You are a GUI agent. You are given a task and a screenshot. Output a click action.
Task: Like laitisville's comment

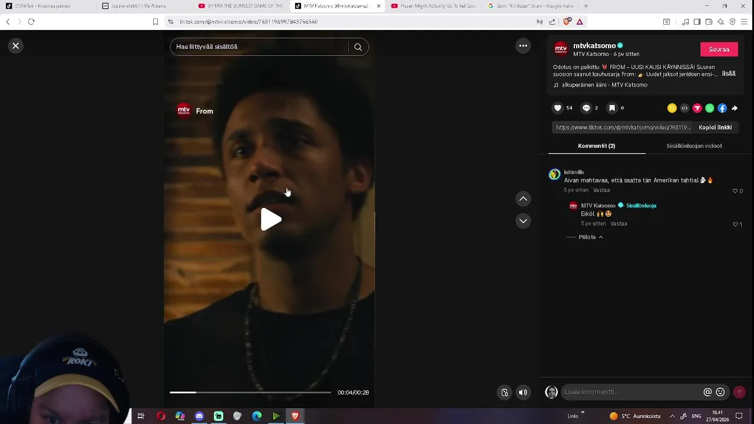tap(735, 191)
